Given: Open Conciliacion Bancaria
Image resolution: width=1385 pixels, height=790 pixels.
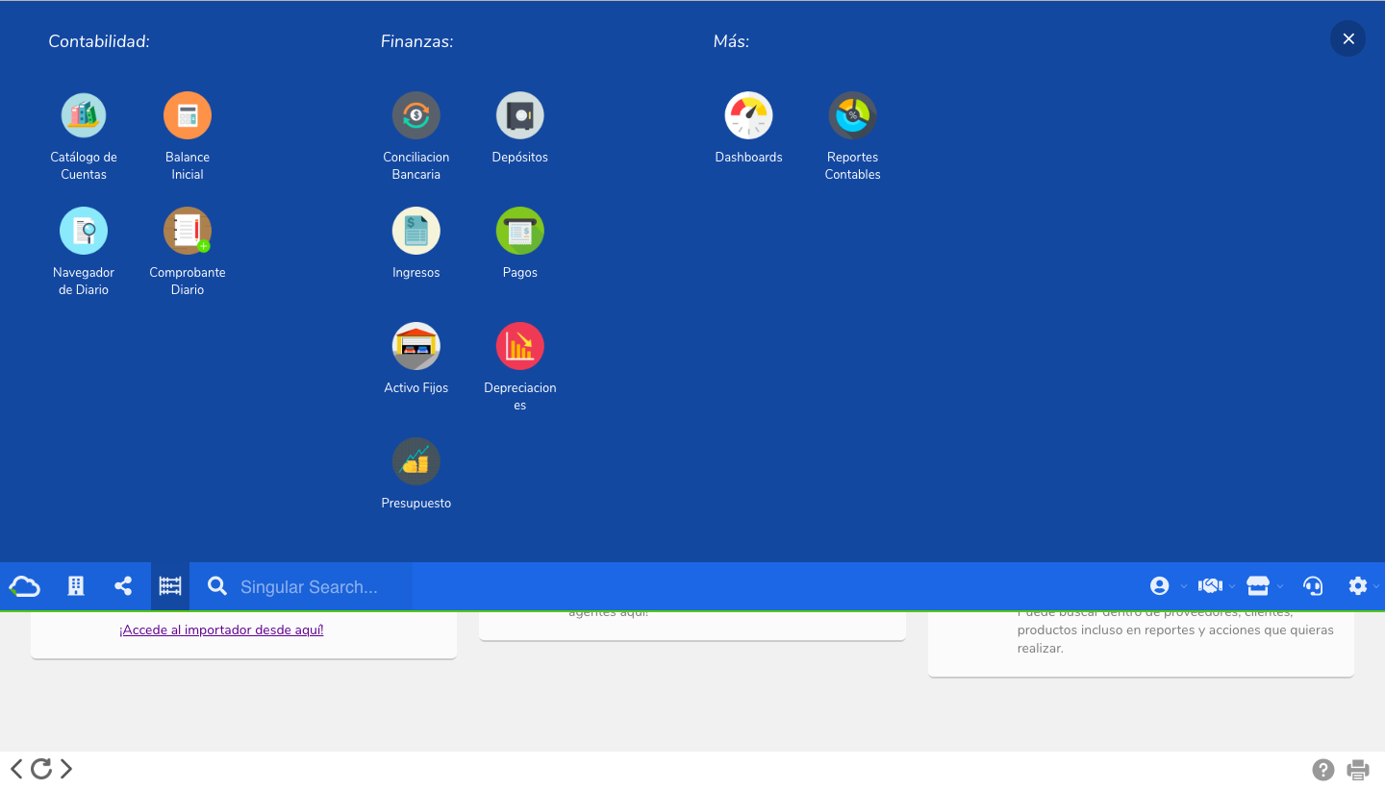Looking at the screenshot, I should coord(416,115).
